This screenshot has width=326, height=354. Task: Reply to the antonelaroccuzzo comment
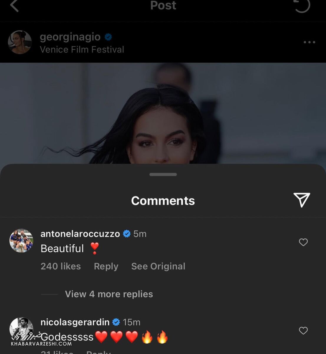[x=106, y=266]
